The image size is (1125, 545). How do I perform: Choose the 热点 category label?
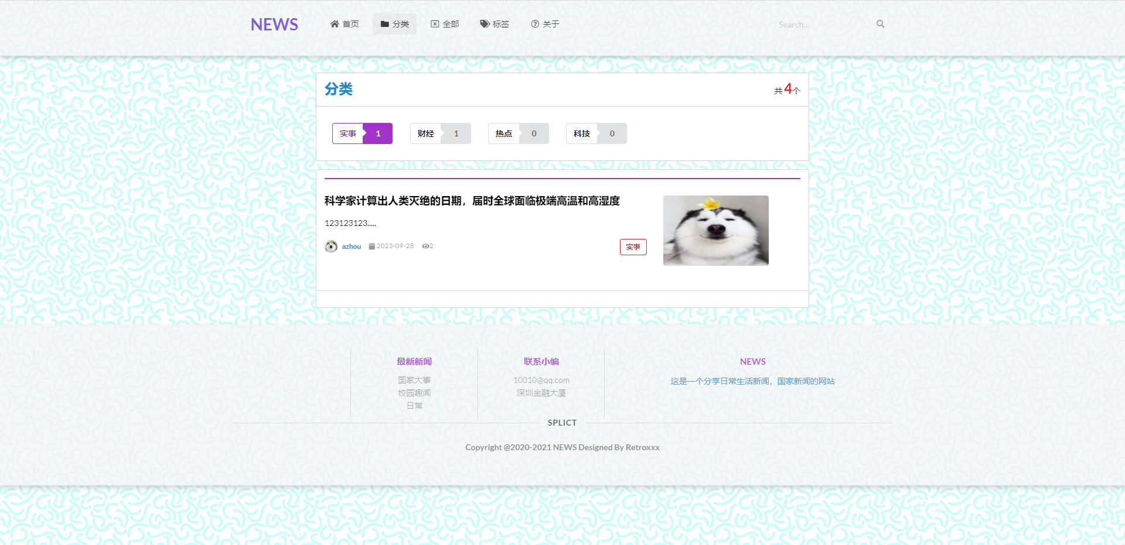click(x=504, y=133)
